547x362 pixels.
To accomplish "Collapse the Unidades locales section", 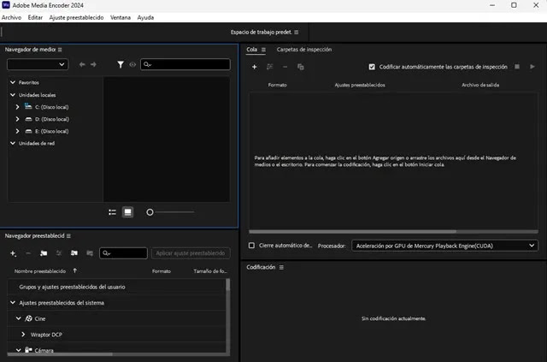I will [x=13, y=95].
